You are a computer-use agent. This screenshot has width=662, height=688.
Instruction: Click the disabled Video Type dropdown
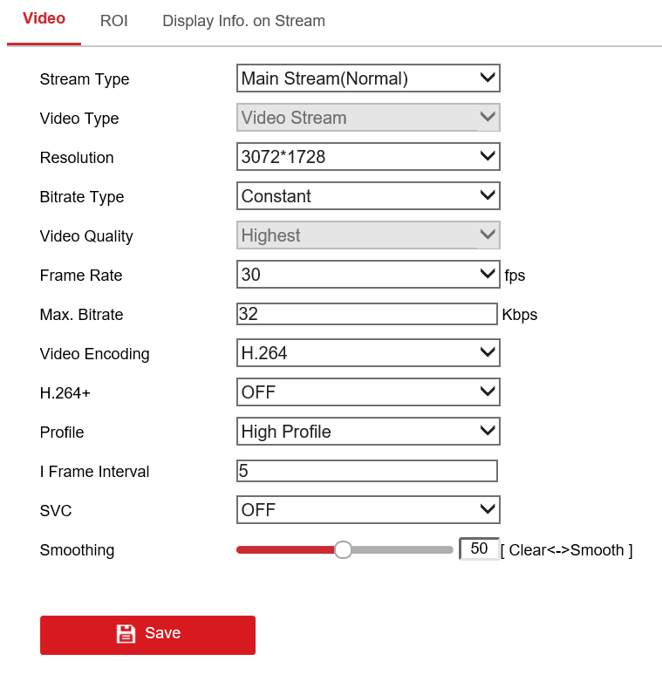tap(367, 118)
